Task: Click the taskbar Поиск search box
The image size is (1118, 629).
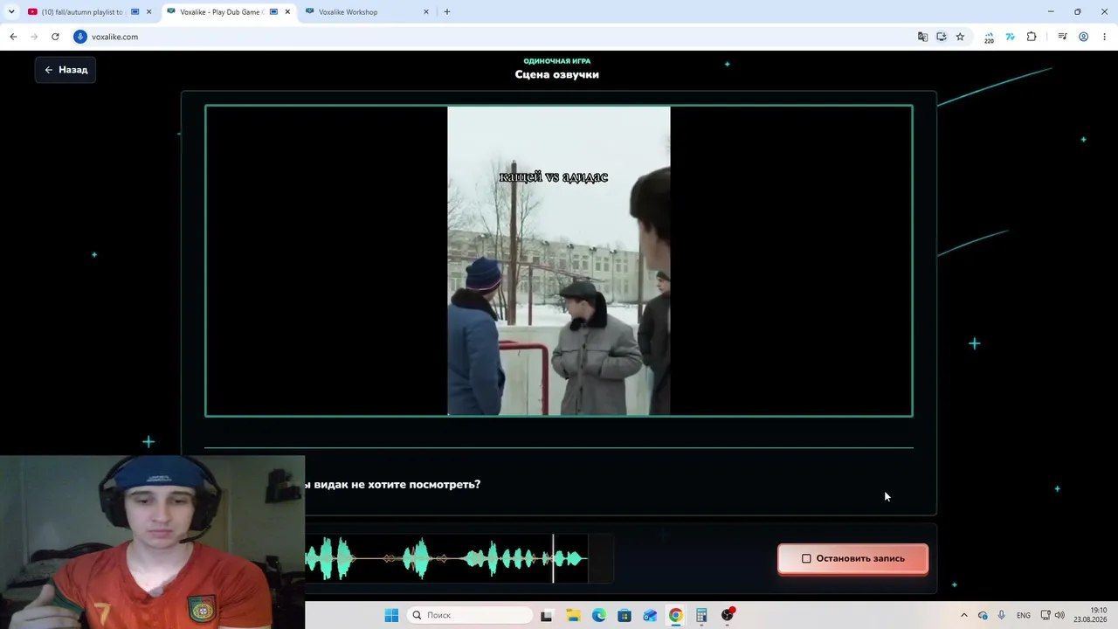Action: [x=470, y=615]
